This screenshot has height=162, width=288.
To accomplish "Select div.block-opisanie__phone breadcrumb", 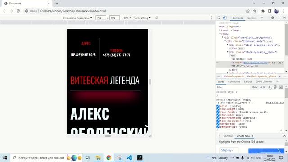I will [261, 76].
